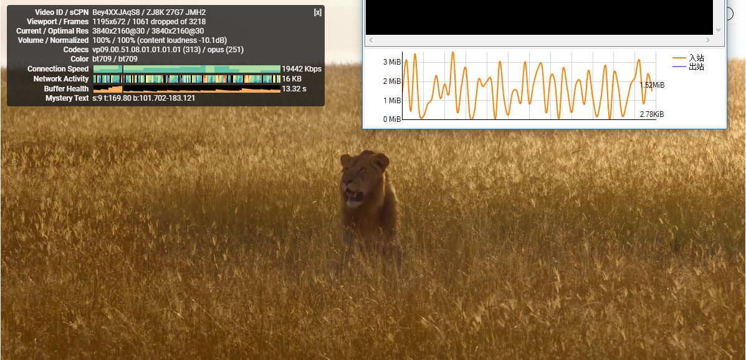Click the horizontal scrollbar track
The image size is (746, 360).
pos(539,40)
